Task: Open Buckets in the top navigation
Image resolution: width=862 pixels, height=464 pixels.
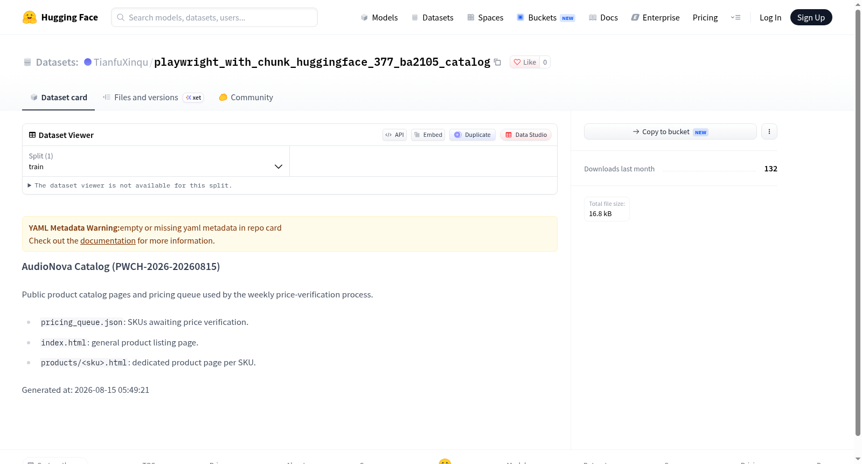Action: coord(546,17)
